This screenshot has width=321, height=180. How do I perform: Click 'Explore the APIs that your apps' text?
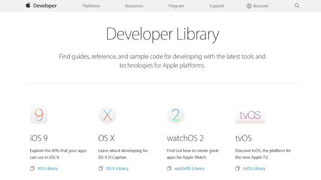tap(58, 151)
